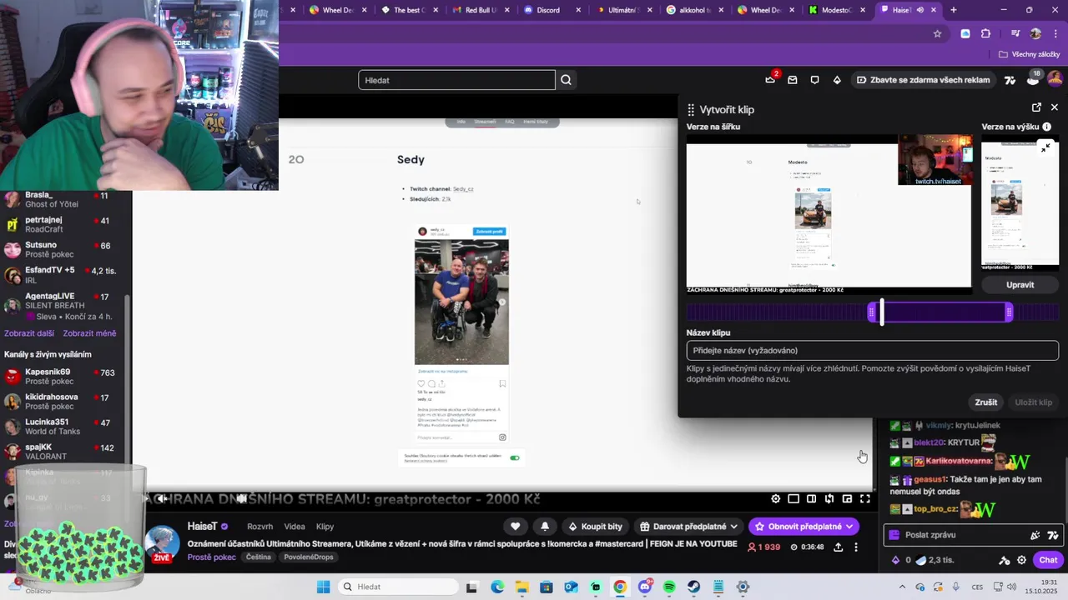Open channel points icon with 18 badge
The width and height of the screenshot is (1068, 600).
click(x=1033, y=79)
